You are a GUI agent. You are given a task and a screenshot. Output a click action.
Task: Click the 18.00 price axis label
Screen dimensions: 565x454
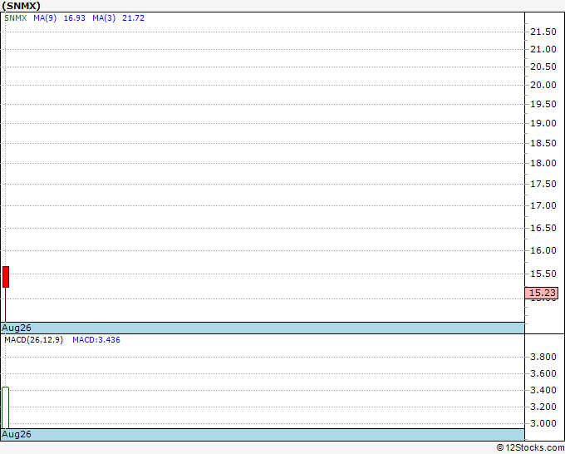coord(543,163)
